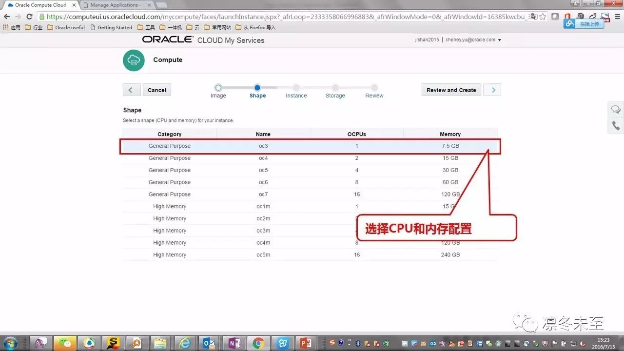
Task: Advance with the next-step arrow beside Review and Create
Action: point(493,90)
